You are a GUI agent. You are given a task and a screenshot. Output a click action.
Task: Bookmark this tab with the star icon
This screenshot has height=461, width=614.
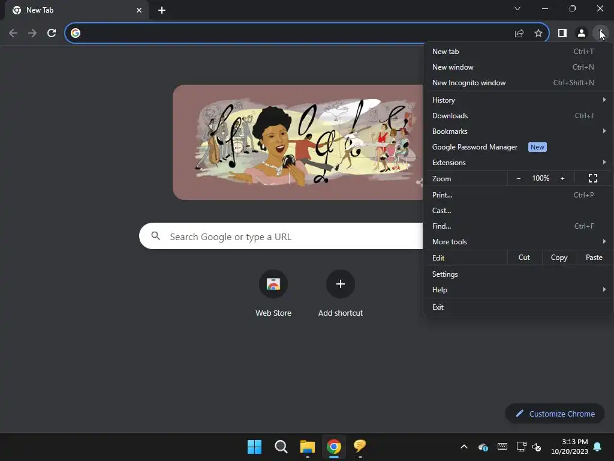point(538,34)
